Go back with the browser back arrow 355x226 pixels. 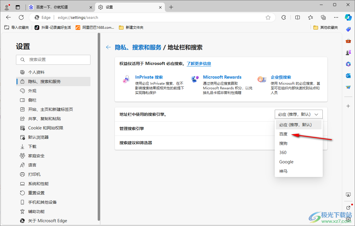(x=8, y=17)
